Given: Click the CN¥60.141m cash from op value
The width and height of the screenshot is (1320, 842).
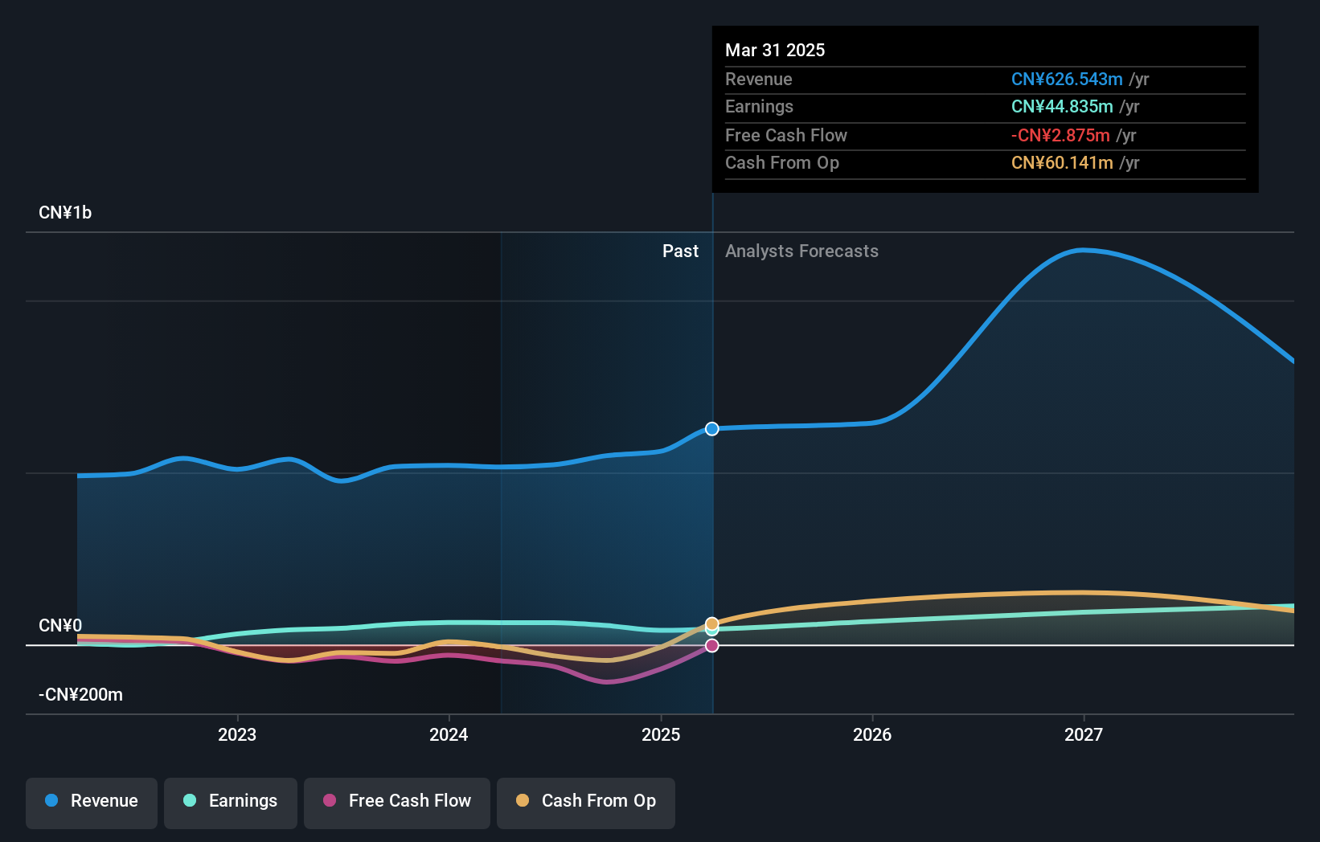Looking at the screenshot, I should [1062, 163].
